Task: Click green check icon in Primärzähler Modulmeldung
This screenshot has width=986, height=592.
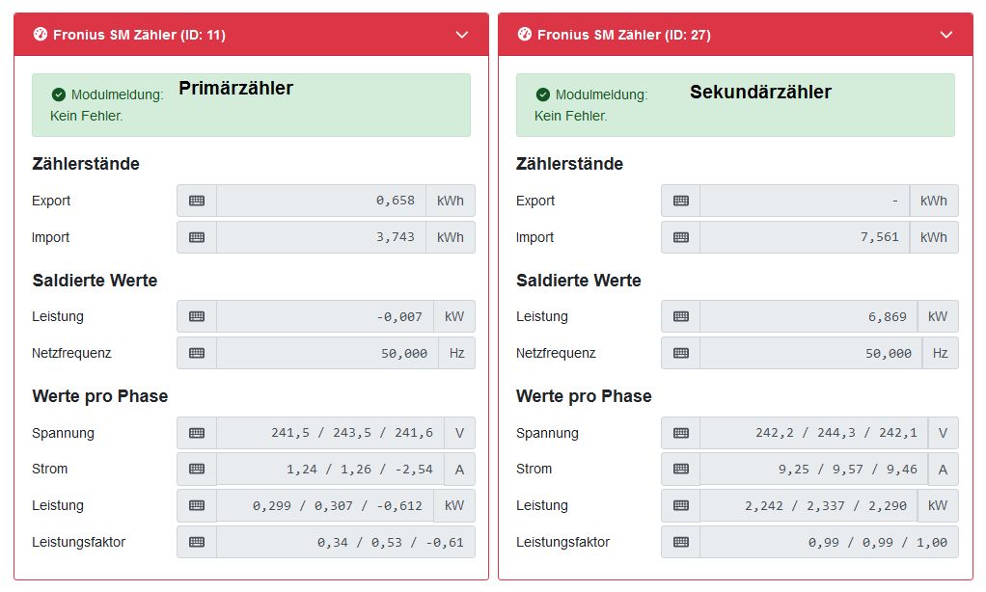Action: (x=59, y=94)
